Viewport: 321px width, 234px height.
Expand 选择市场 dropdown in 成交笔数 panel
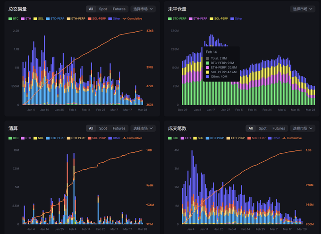(x=302, y=128)
